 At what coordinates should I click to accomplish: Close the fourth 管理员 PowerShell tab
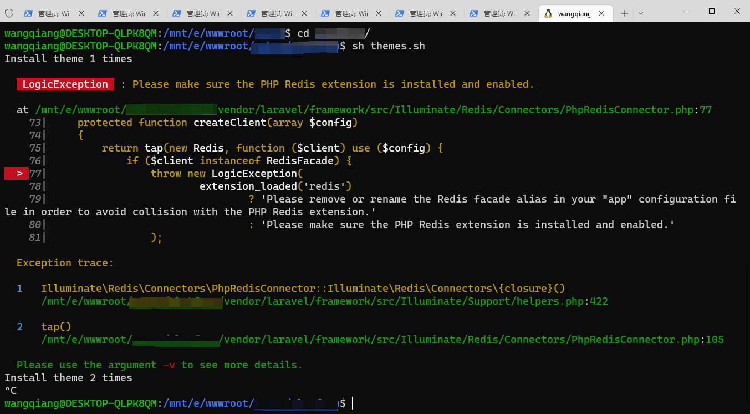click(x=304, y=13)
